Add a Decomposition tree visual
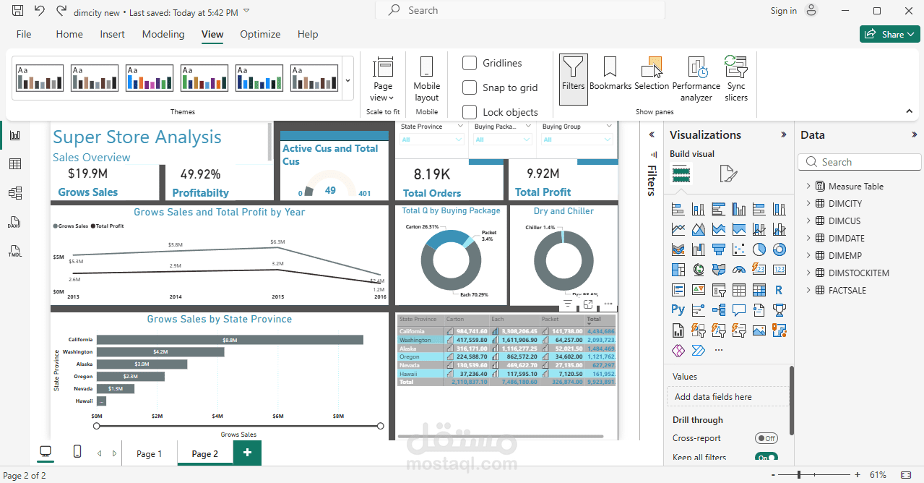 pyautogui.click(x=718, y=309)
